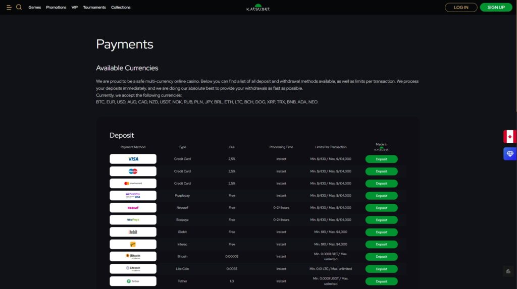Select the Mastercard payment method logo

133,183
